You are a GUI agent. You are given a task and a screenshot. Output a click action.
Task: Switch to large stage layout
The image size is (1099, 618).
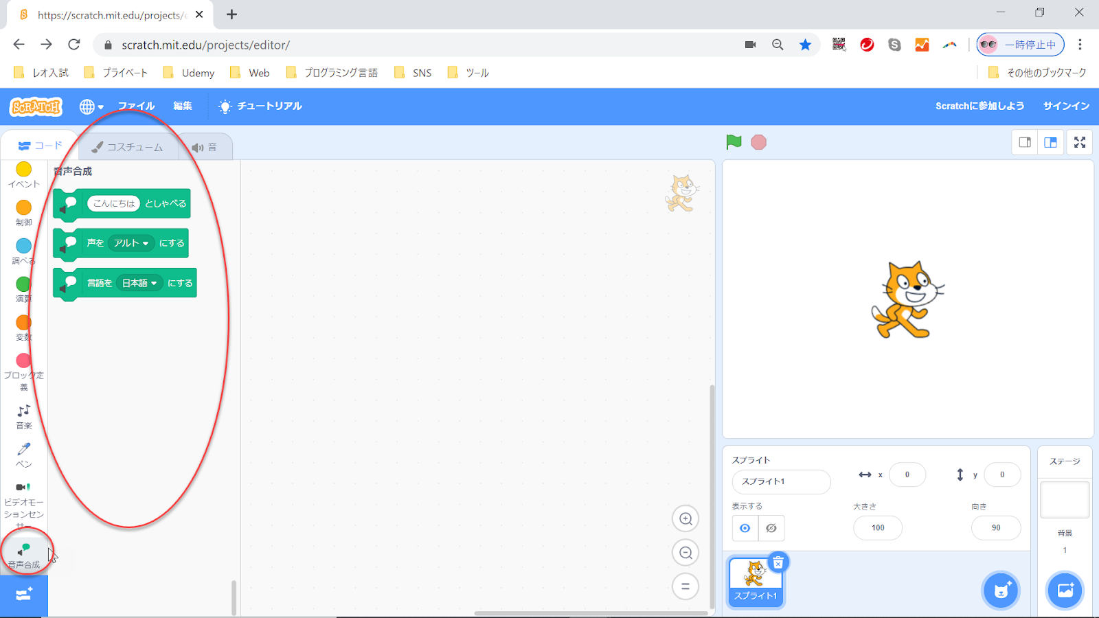[1050, 143]
